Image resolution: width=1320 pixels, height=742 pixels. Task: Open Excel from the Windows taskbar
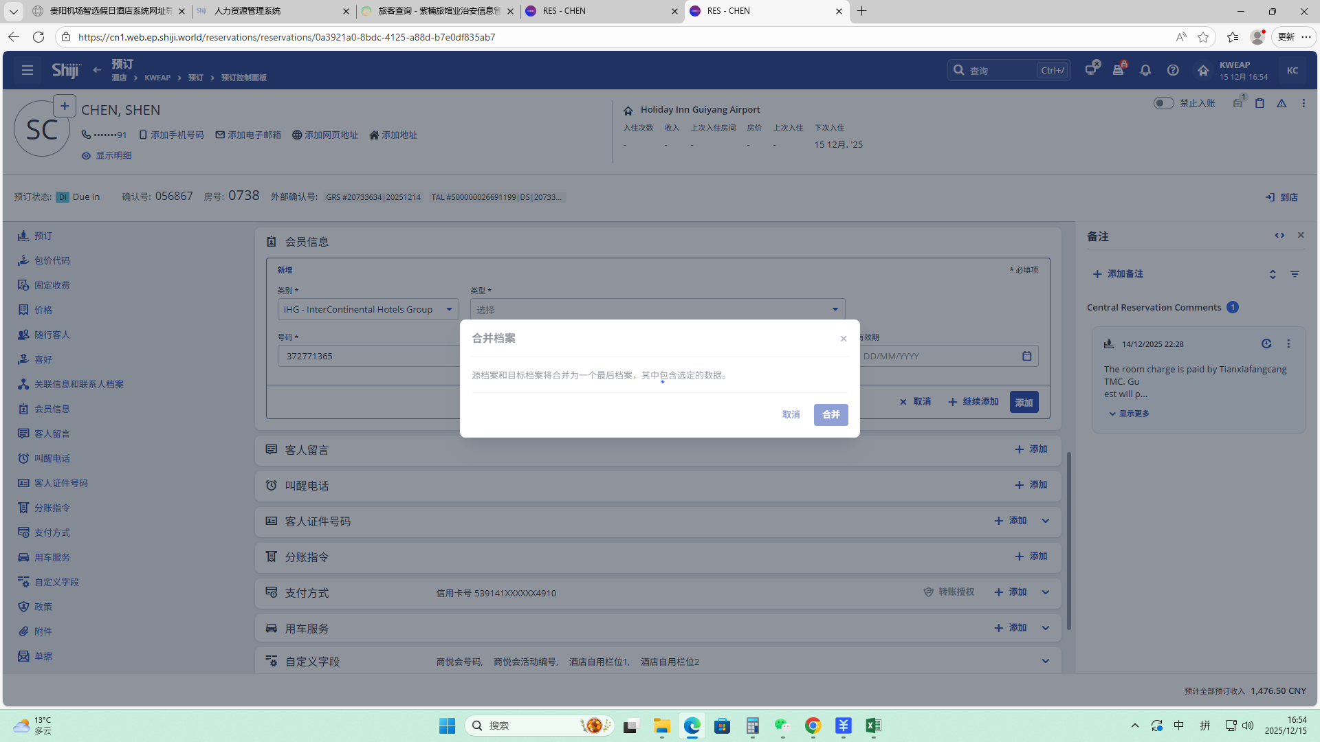coord(873,726)
